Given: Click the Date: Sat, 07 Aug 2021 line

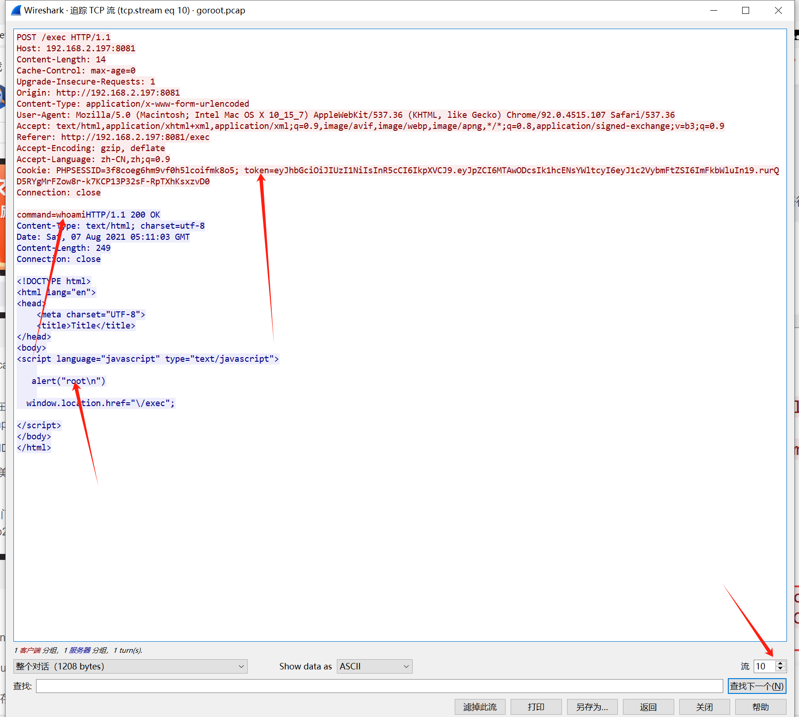Looking at the screenshot, I should pos(104,237).
